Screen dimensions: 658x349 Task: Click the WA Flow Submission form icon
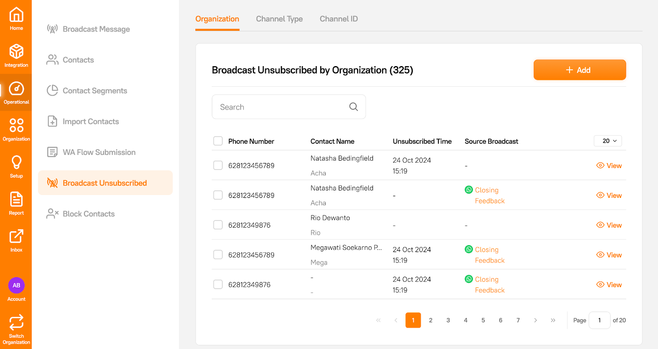pos(52,152)
